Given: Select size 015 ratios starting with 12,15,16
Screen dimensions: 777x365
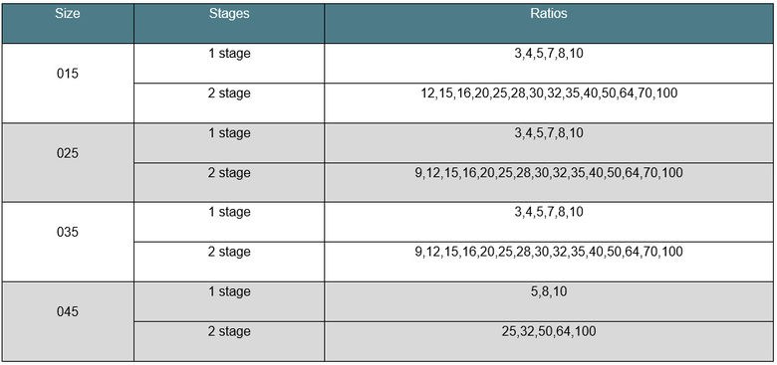Looking at the screenshot, I should pos(549,102).
